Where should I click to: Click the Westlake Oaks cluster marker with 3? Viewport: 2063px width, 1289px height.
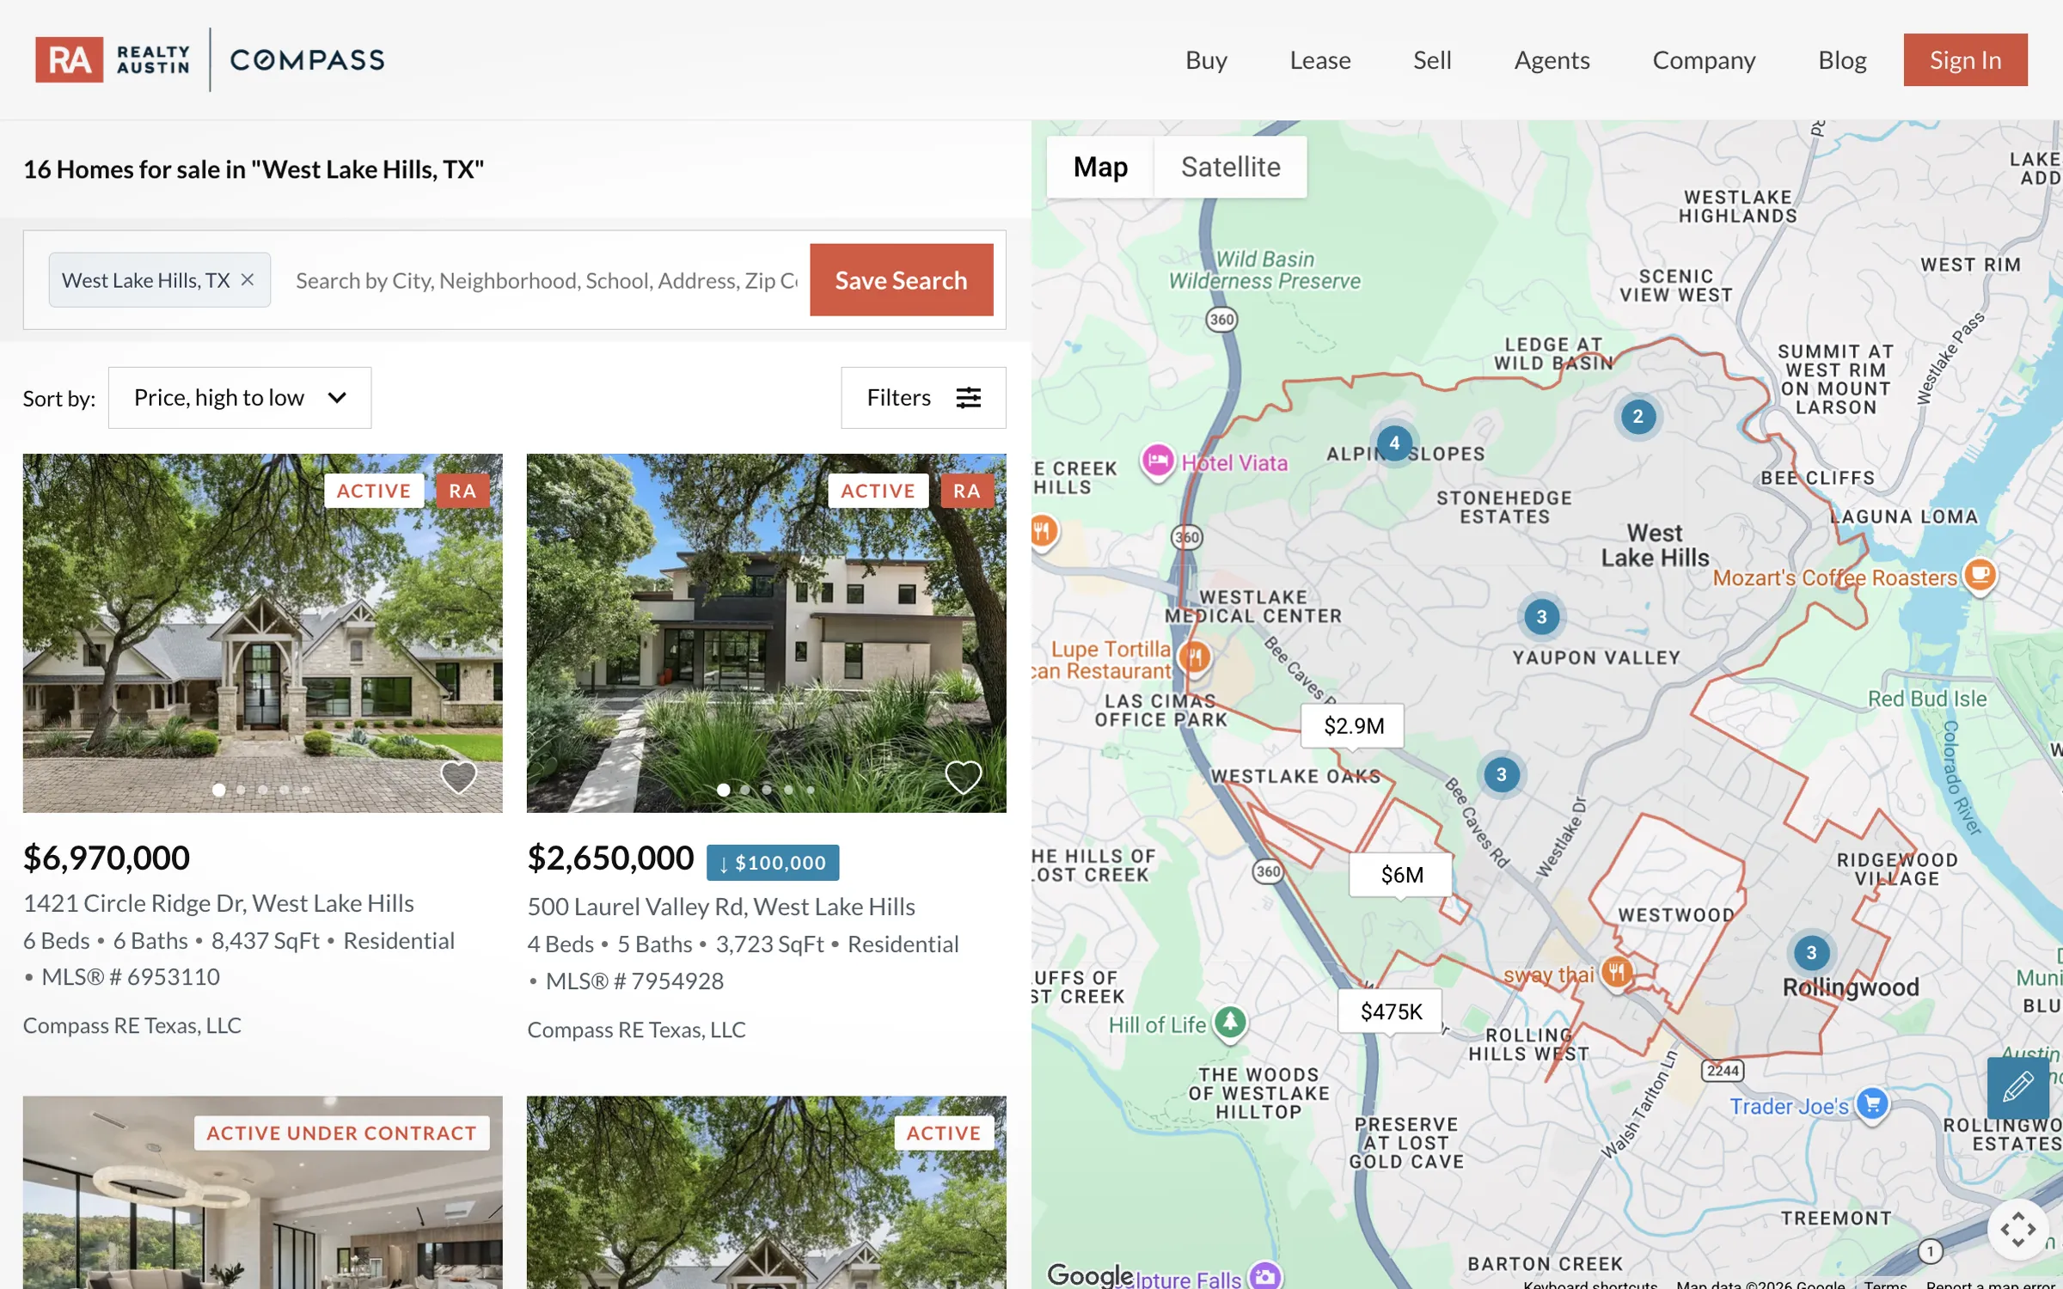click(1501, 774)
